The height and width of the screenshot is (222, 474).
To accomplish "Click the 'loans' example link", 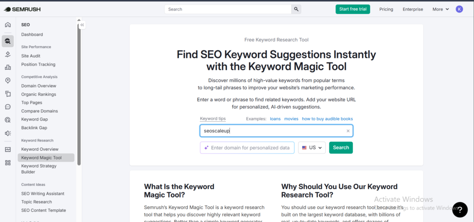I will click(275, 119).
